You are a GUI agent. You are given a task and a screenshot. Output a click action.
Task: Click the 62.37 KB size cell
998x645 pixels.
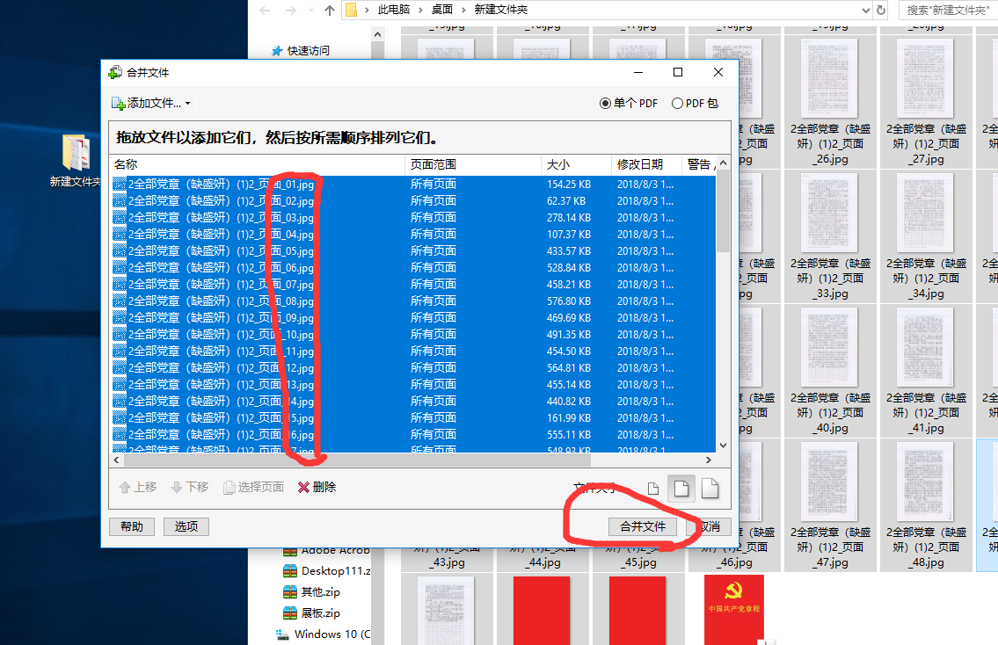tap(566, 201)
